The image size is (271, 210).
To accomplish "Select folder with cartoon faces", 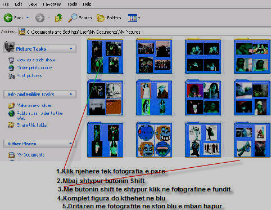I will [154, 140].
